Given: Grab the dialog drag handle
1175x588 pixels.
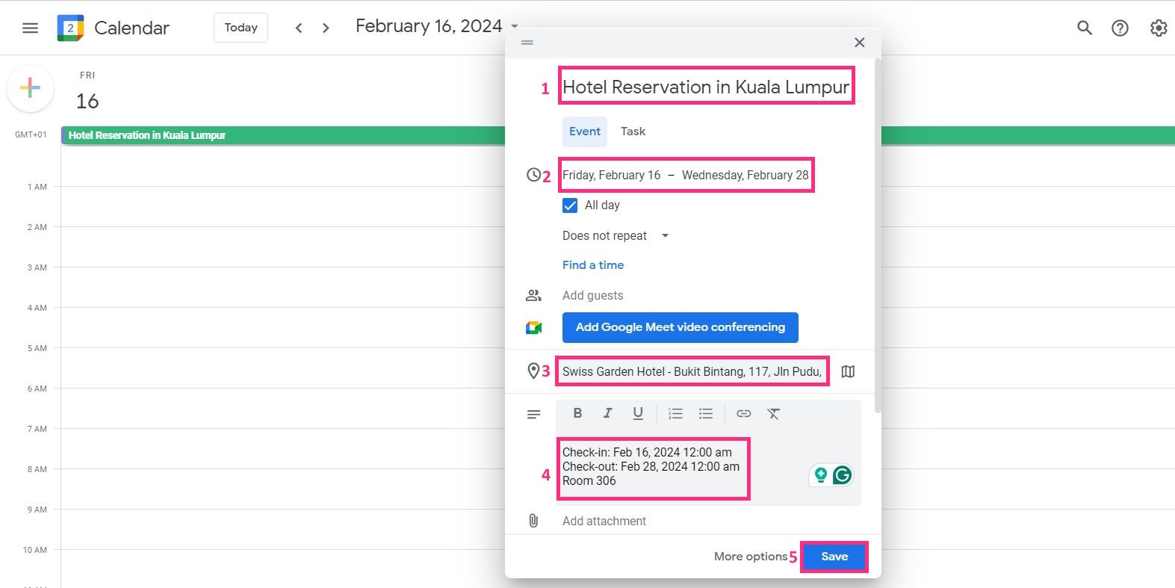Looking at the screenshot, I should pyautogui.click(x=527, y=43).
